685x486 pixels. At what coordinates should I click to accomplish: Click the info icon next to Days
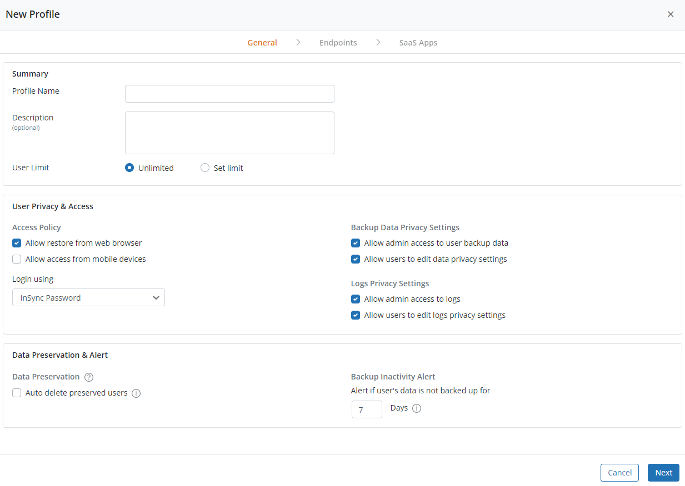pyautogui.click(x=417, y=408)
